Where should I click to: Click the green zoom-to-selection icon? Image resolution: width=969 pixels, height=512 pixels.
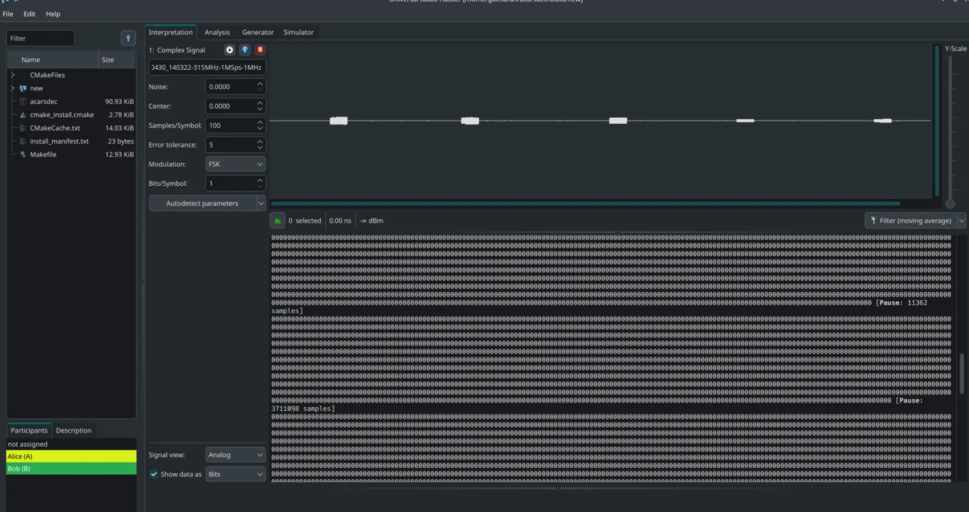[x=277, y=220]
